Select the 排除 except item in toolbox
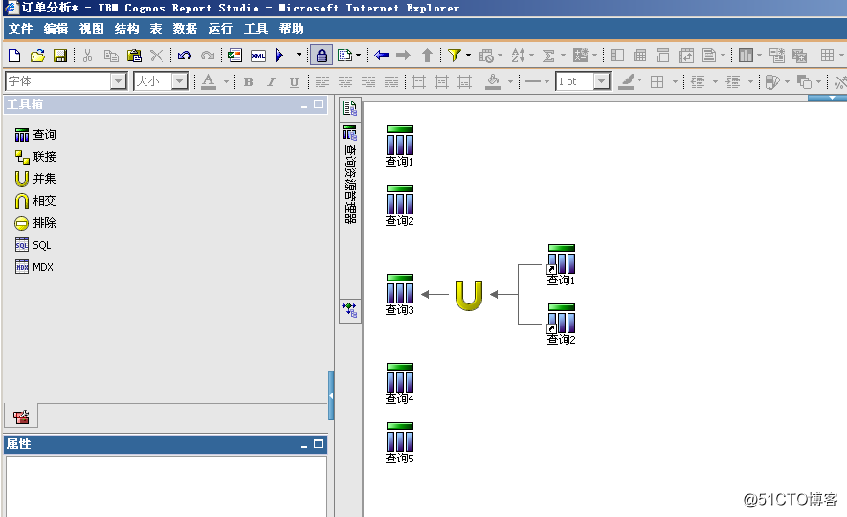 (x=35, y=222)
